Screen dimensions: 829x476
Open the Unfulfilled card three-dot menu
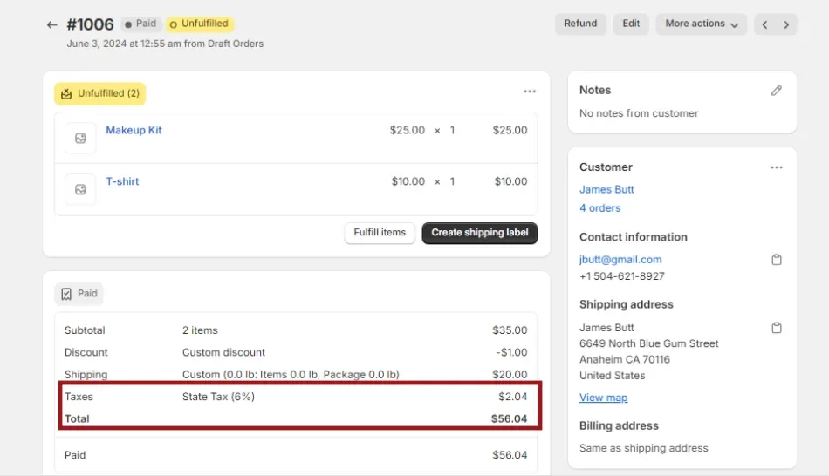(x=530, y=92)
